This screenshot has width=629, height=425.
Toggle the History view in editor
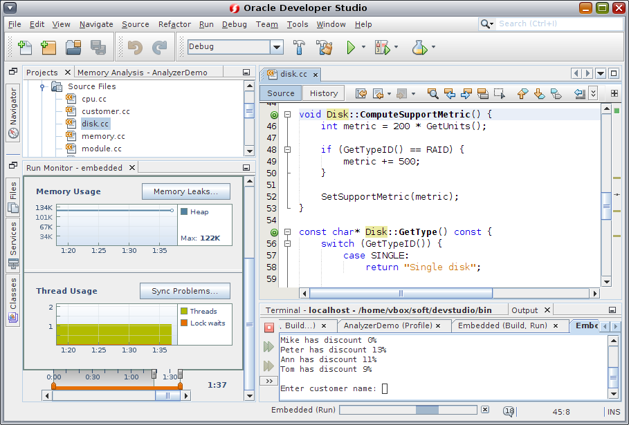point(323,93)
